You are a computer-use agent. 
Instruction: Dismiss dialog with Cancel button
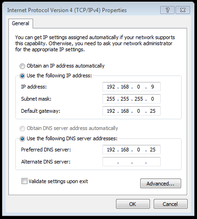[x=170, y=204]
